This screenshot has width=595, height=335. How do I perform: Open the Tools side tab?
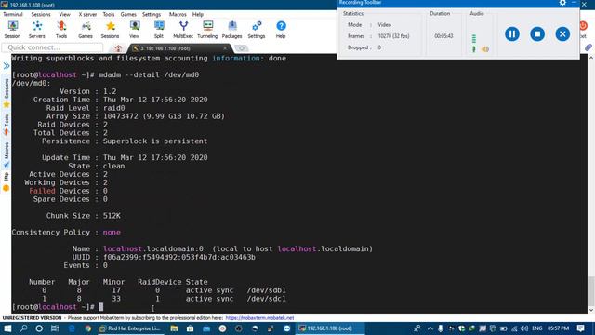tap(7, 125)
